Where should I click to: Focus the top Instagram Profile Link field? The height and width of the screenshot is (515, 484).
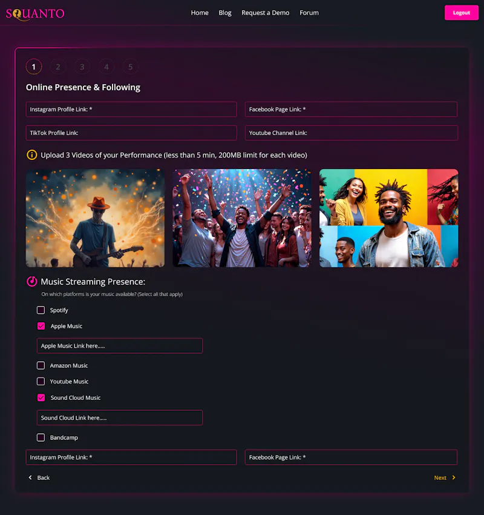point(131,110)
